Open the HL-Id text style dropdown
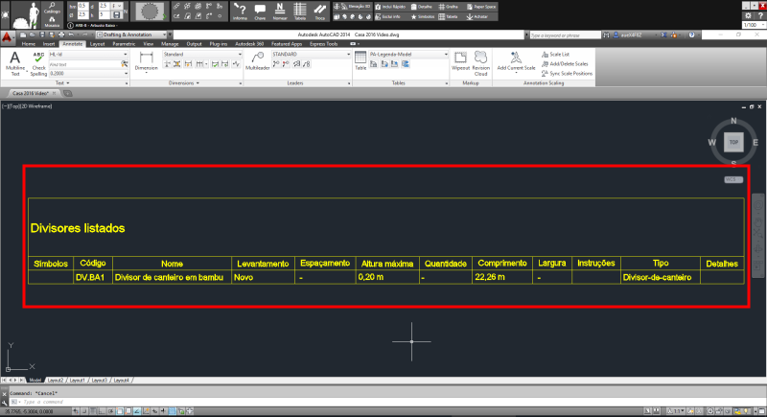Image resolution: width=767 pixels, height=417 pixels. tap(88, 55)
